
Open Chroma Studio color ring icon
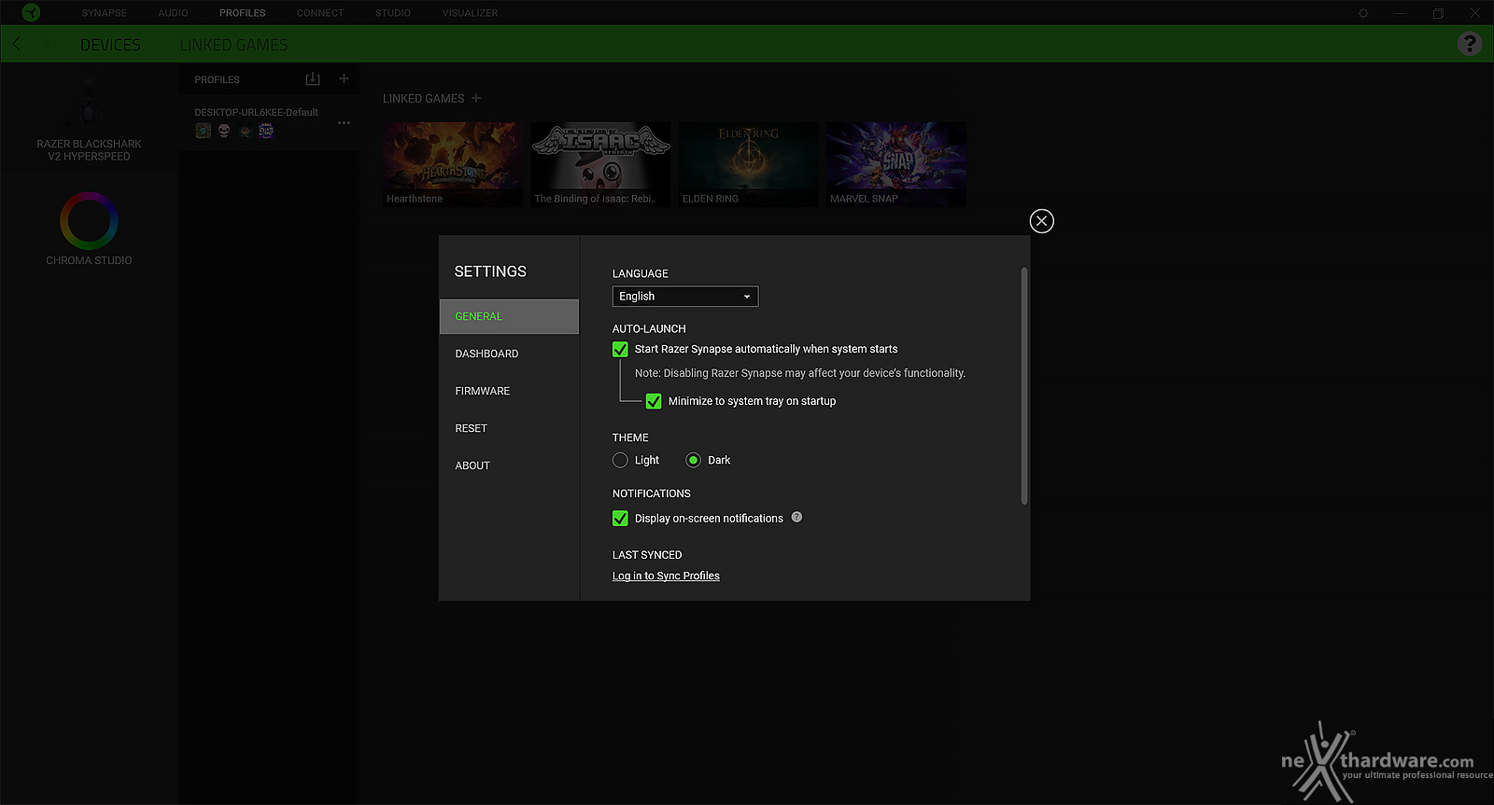click(x=89, y=221)
